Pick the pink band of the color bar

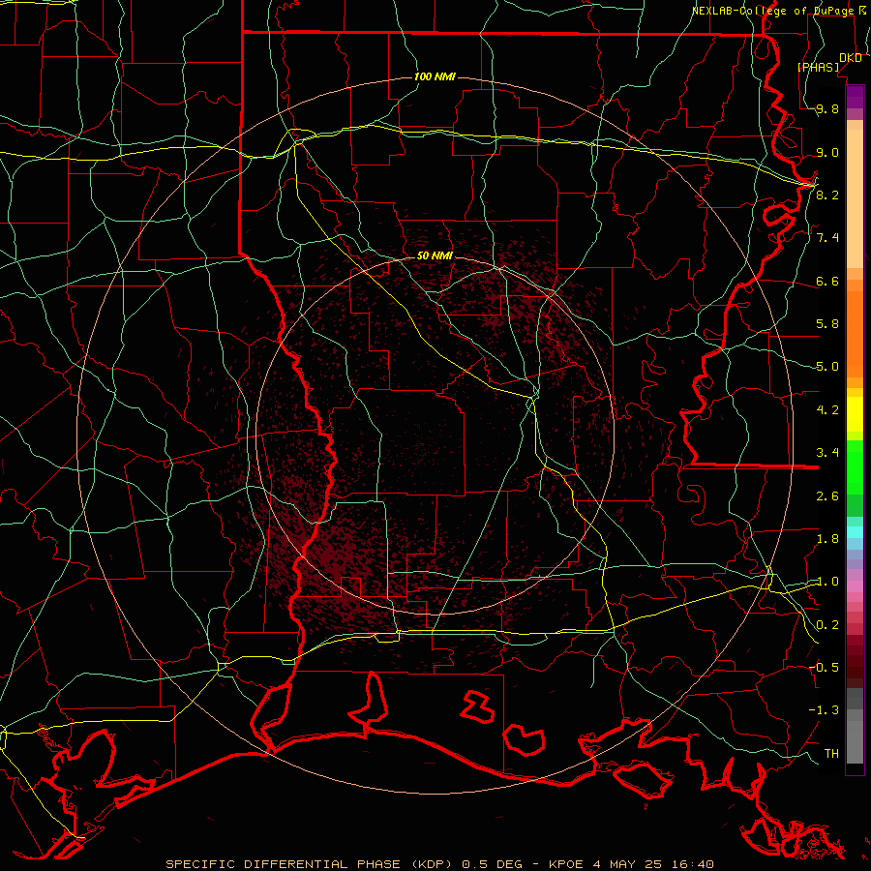[x=855, y=586]
